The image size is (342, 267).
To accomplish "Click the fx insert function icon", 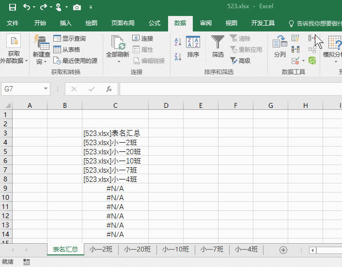I will [x=109, y=89].
